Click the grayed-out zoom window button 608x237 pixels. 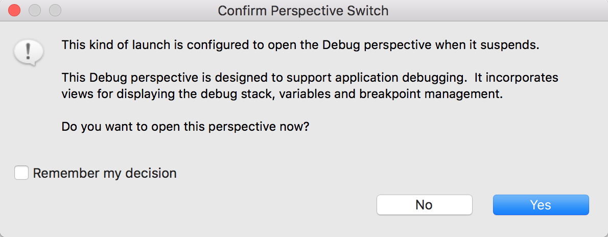(x=55, y=10)
